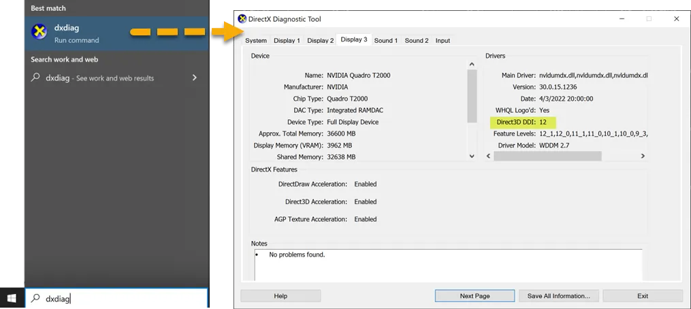Click the driver date 4/3/2022 20:00:00
The image size is (691, 309).
(x=566, y=98)
